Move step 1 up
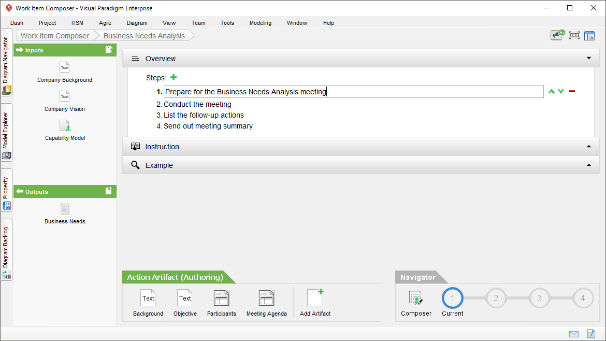 (x=552, y=91)
